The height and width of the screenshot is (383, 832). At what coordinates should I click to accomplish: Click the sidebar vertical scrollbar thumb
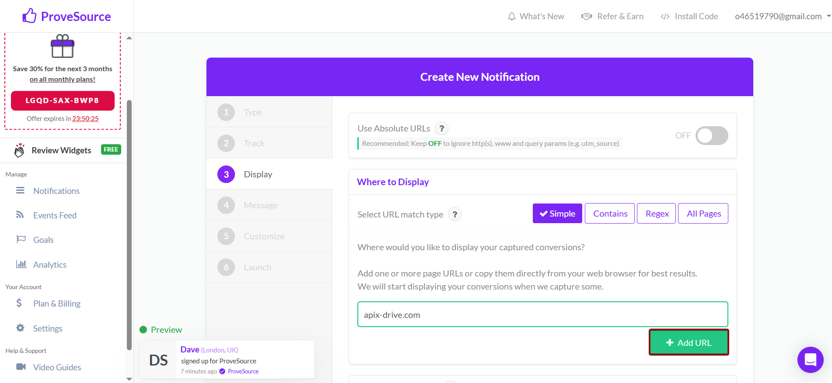(x=129, y=225)
